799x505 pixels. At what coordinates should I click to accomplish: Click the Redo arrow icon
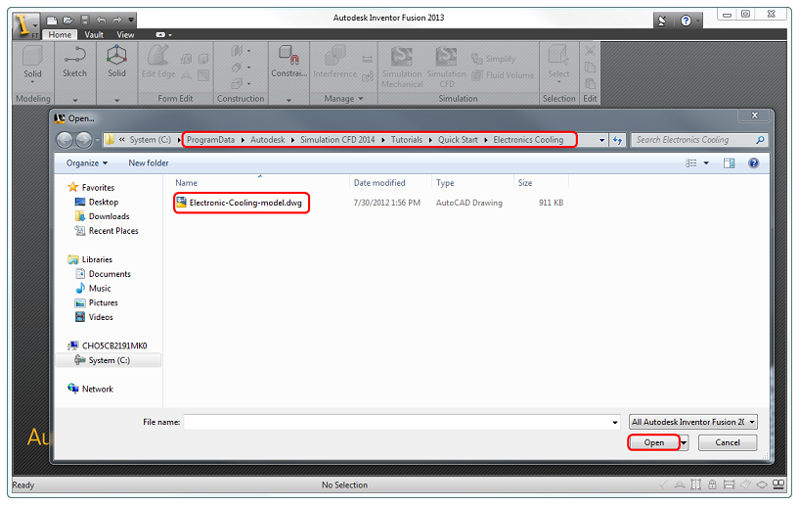point(117,21)
